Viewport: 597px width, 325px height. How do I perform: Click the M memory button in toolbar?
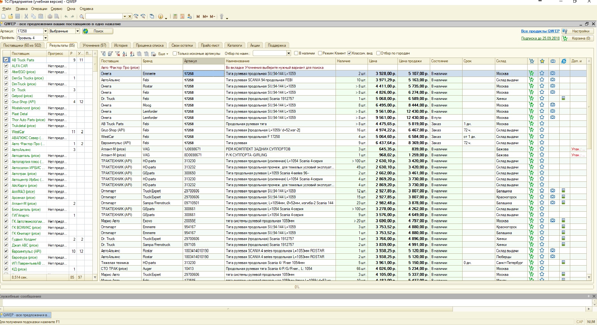(198, 16)
